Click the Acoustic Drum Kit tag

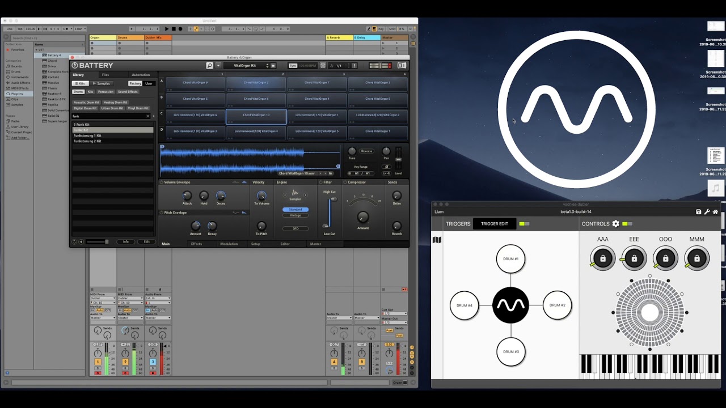[86, 103]
